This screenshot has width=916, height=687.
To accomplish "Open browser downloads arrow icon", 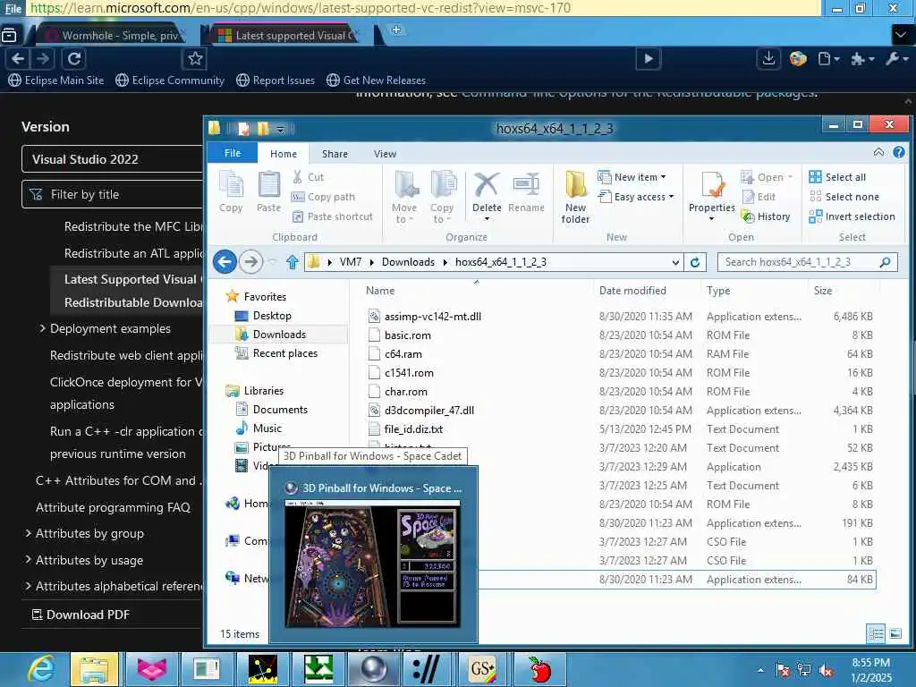I will [768, 58].
